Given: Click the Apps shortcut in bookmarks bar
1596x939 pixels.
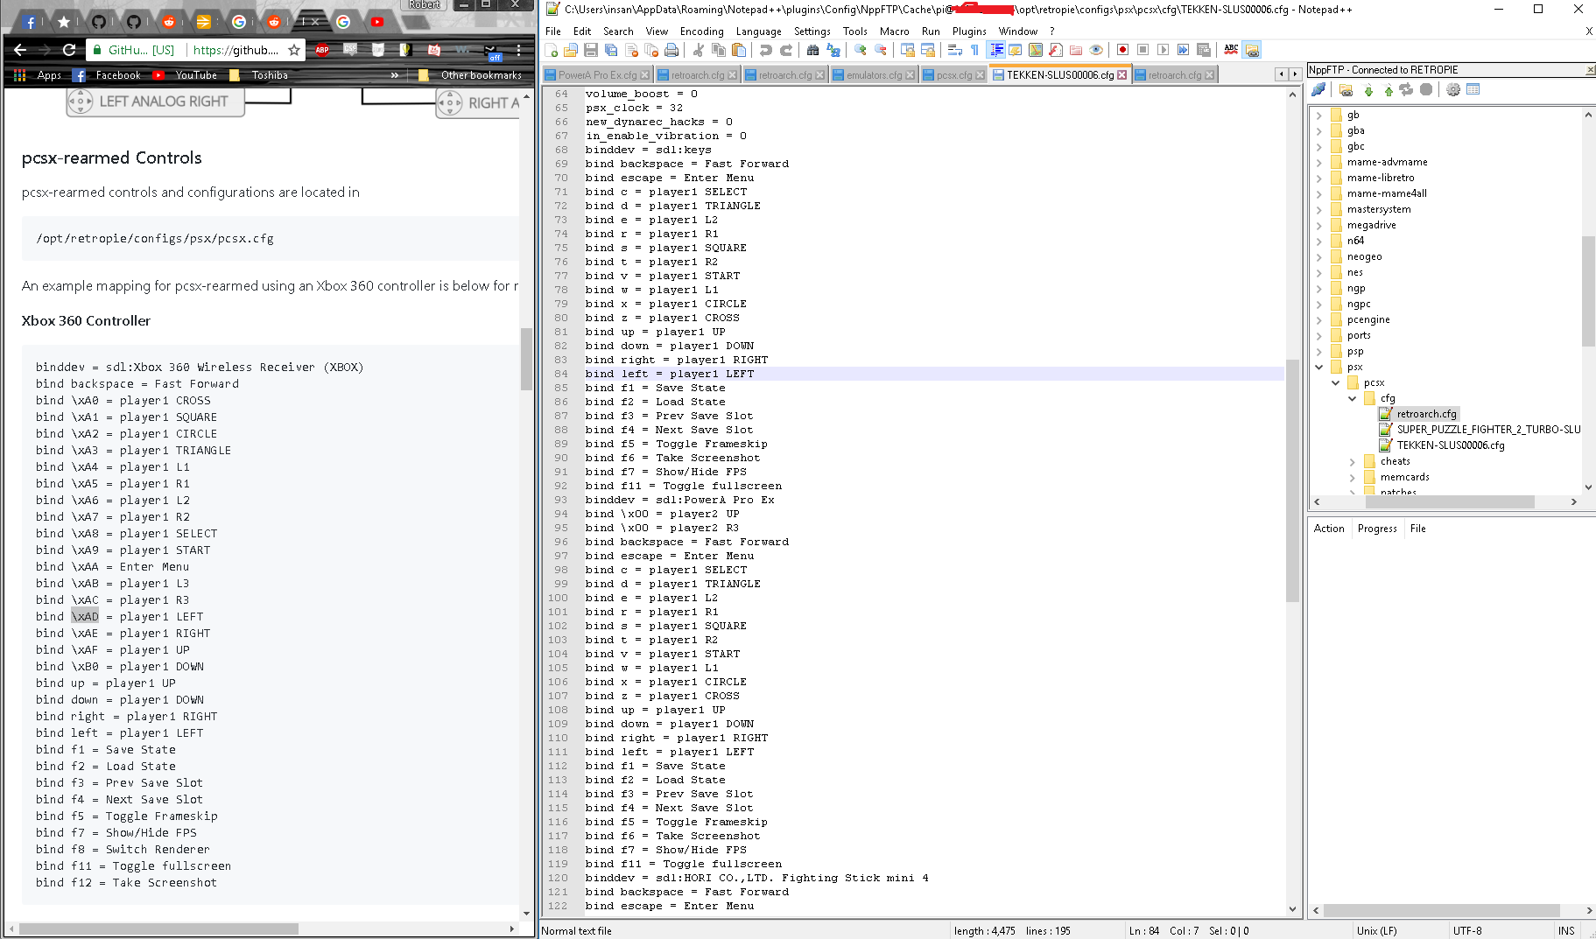Looking at the screenshot, I should [38, 75].
